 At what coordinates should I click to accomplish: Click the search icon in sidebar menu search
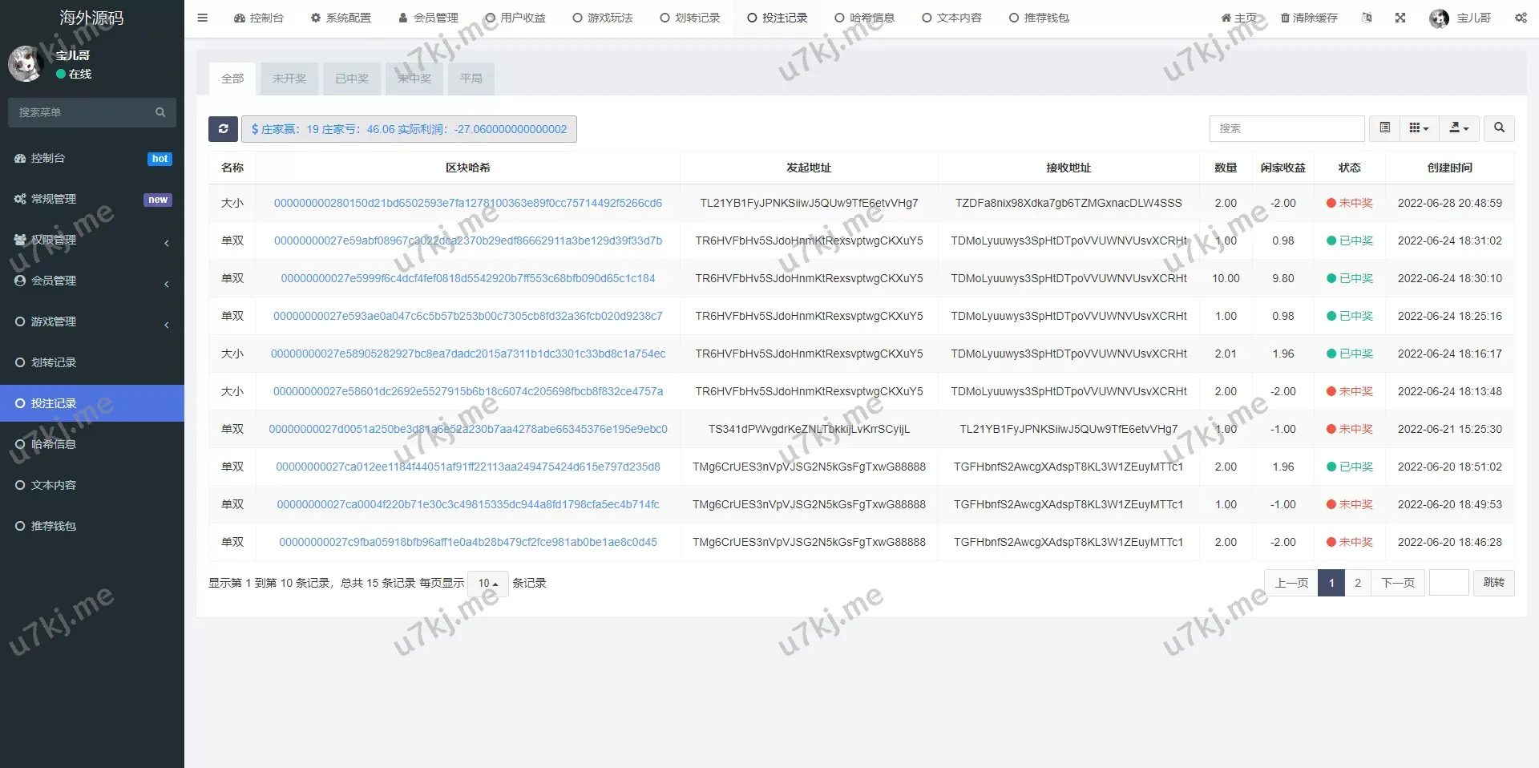pyautogui.click(x=160, y=113)
